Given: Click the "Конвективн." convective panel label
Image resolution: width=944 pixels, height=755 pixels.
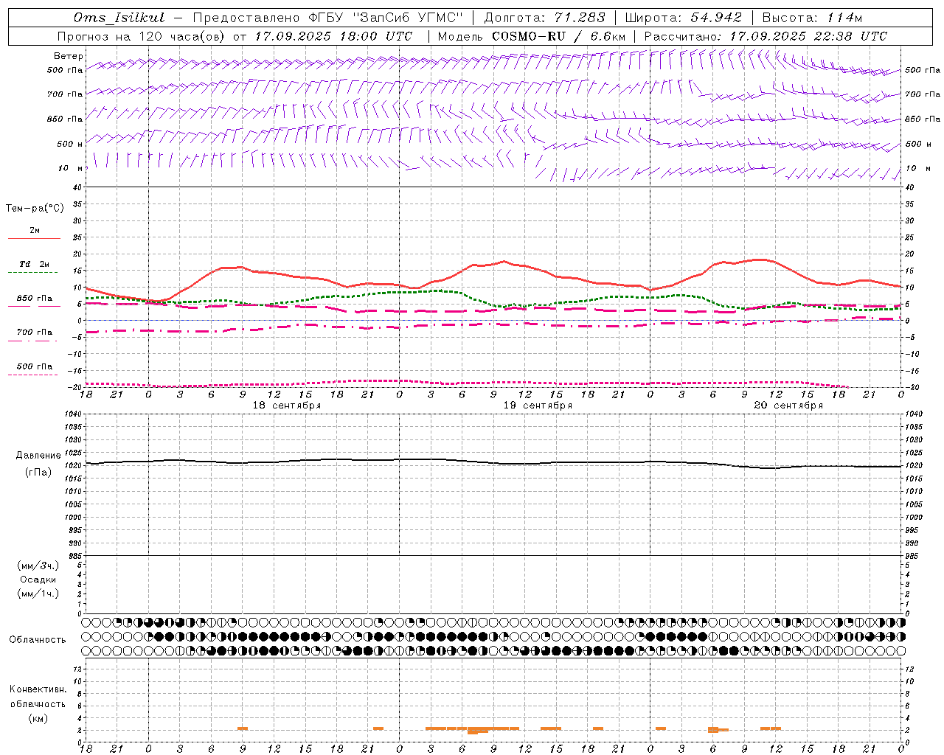Looking at the screenshot, I should coord(38,689).
